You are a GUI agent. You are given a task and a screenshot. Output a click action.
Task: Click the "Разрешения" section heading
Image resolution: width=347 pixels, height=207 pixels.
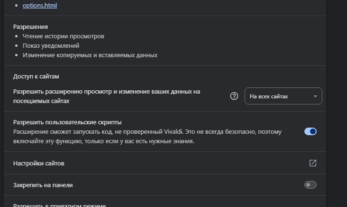pos(30,26)
